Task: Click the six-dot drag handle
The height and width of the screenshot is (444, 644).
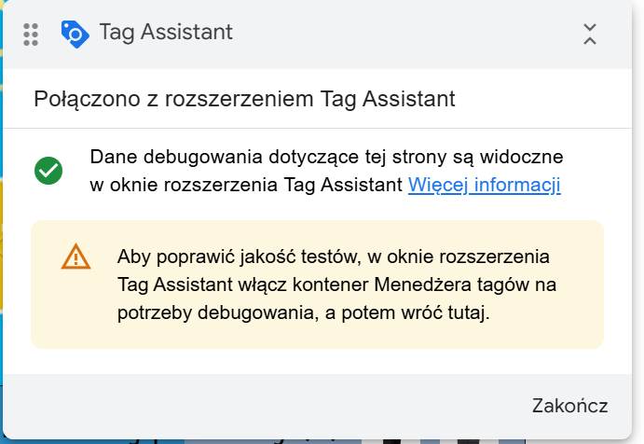Action: coord(31,34)
